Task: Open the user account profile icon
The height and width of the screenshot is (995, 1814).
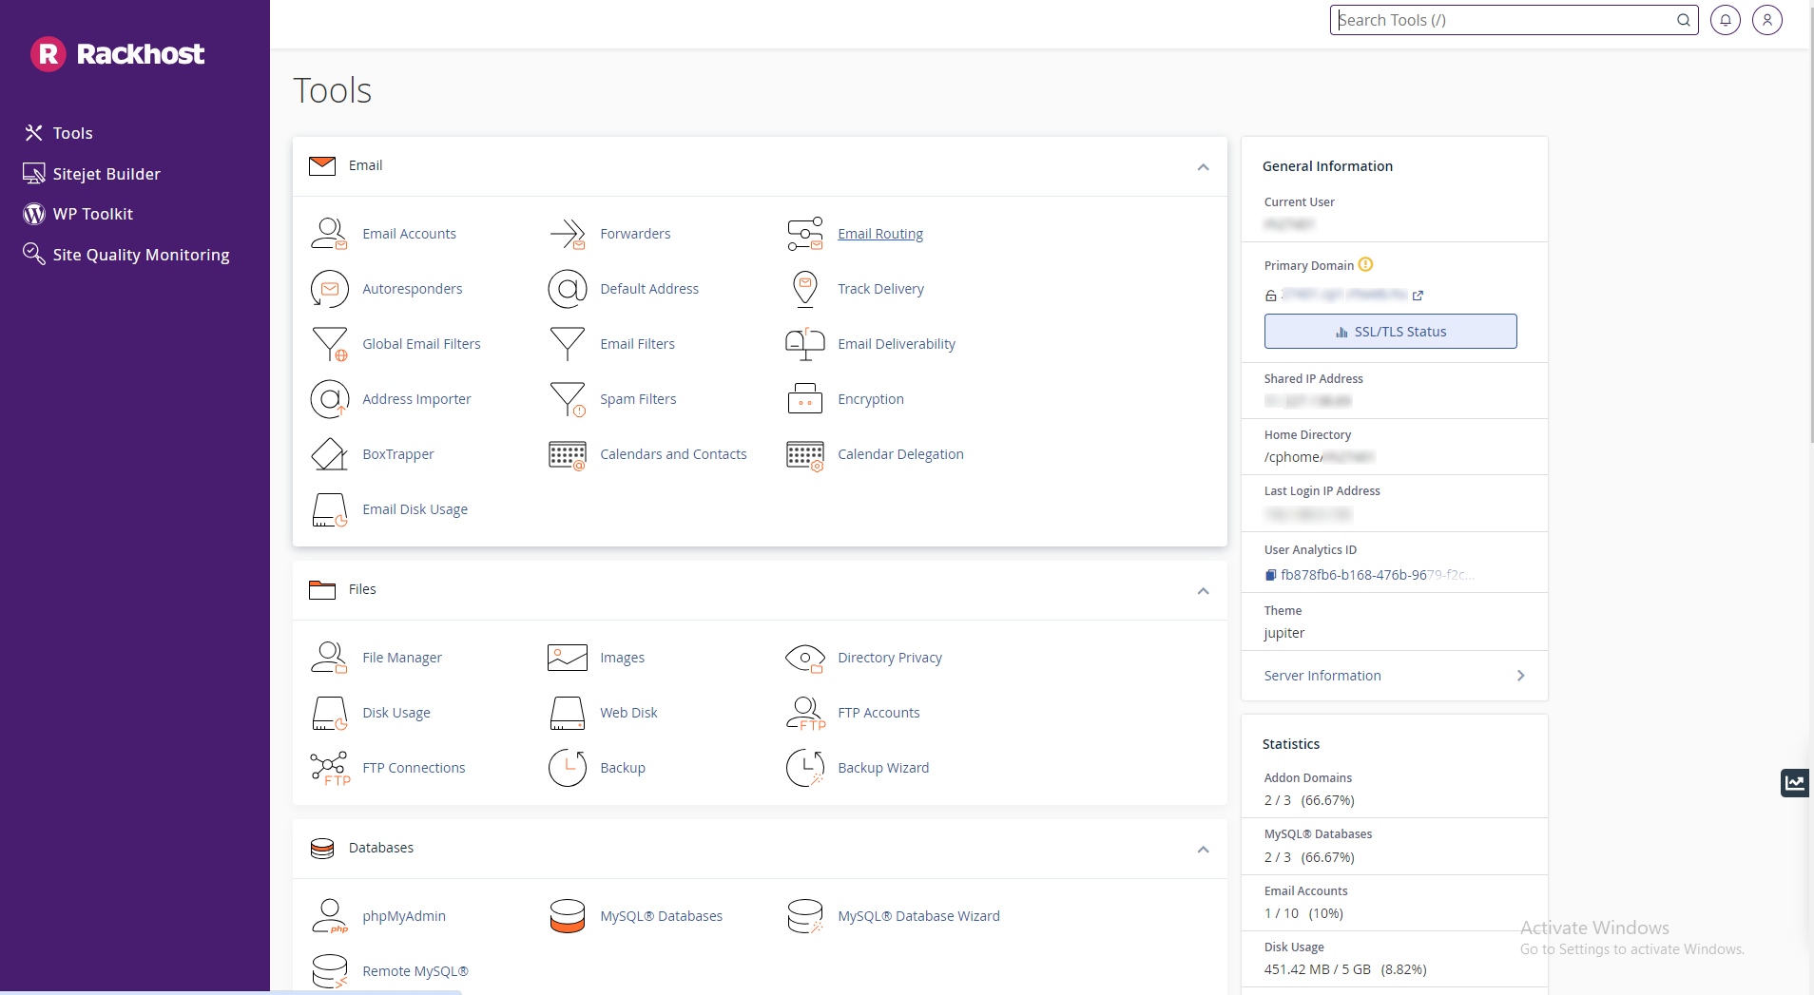Action: (x=1767, y=20)
